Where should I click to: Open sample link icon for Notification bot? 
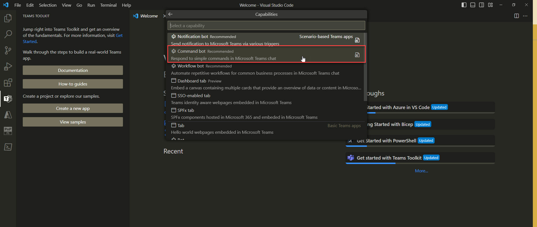click(x=357, y=40)
